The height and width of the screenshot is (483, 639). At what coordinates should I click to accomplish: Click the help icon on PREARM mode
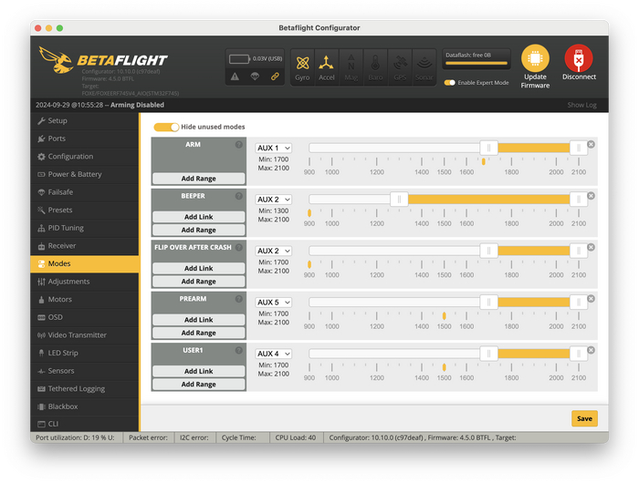click(239, 299)
